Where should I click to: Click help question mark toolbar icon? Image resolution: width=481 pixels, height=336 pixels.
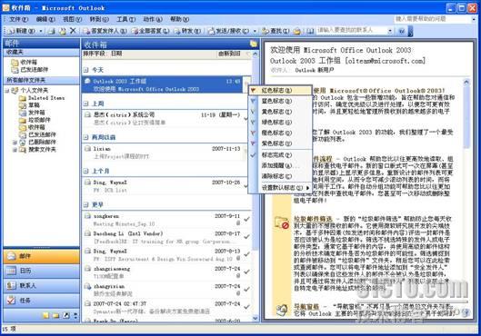pyautogui.click(x=402, y=31)
